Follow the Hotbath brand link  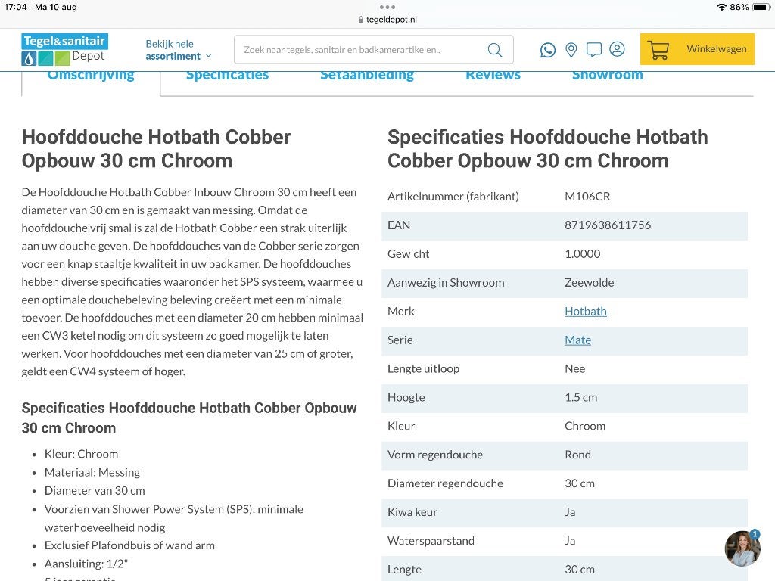586,311
